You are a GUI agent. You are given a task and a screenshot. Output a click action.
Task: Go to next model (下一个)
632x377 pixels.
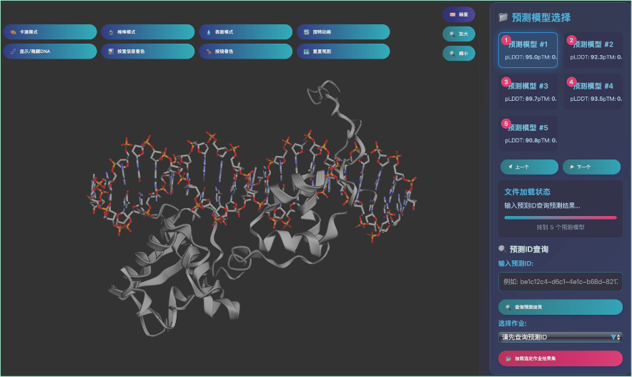click(591, 167)
